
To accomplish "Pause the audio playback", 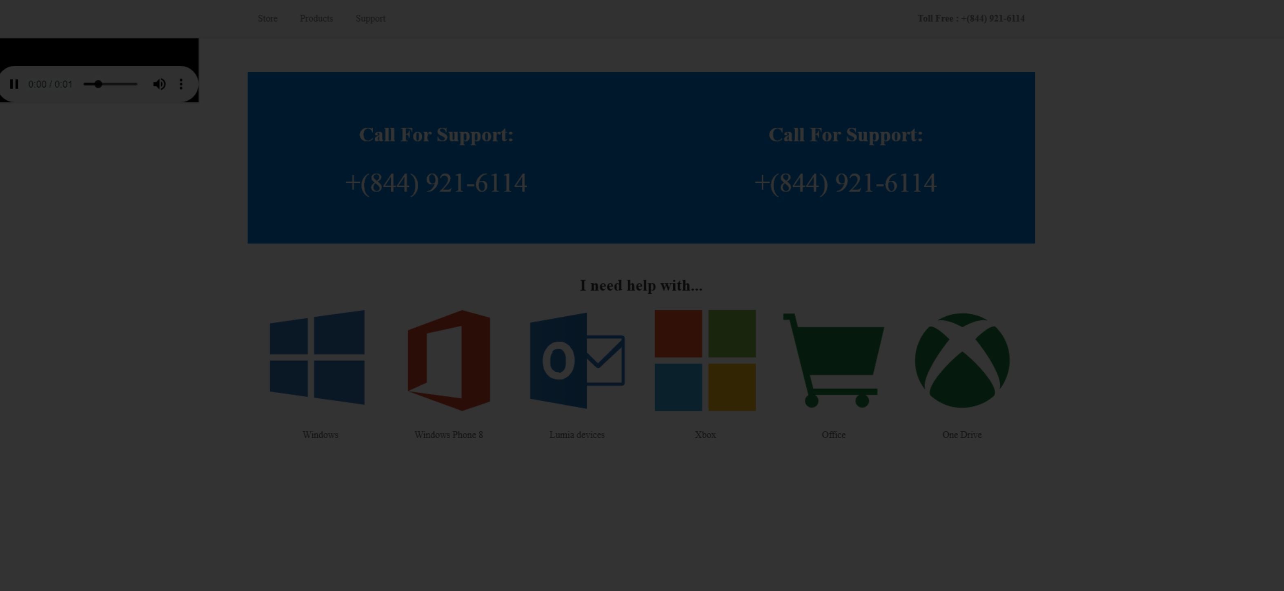I will tap(14, 84).
